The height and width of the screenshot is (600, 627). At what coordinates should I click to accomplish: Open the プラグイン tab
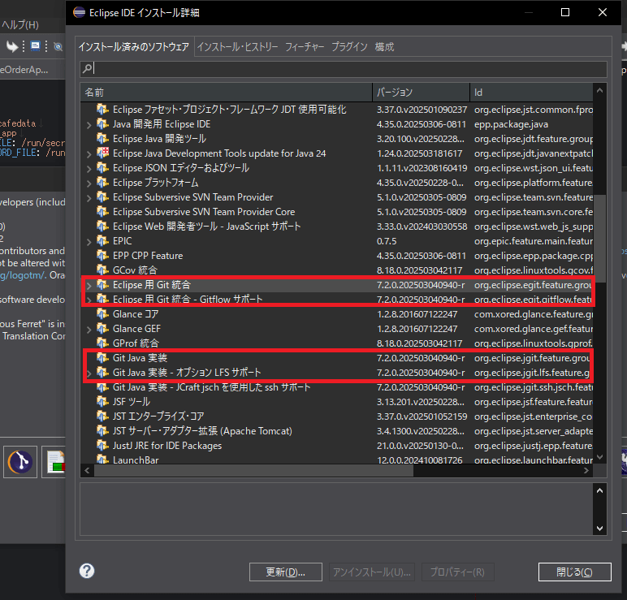[349, 47]
